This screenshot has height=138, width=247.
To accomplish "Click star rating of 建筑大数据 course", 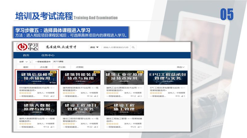I will point(25,124).
